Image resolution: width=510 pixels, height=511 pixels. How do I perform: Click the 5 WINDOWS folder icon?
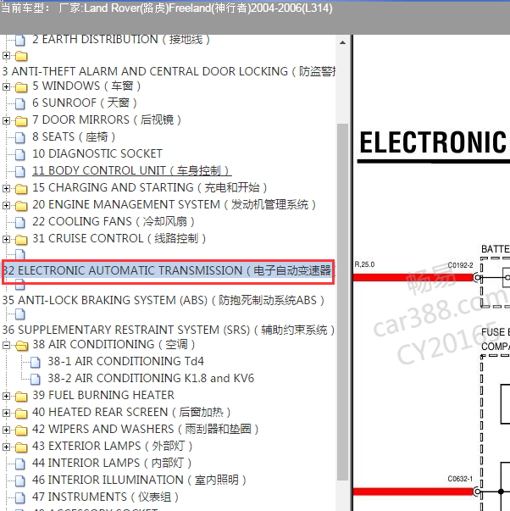pyautogui.click(x=21, y=87)
